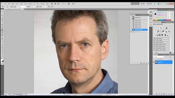Viewport: 175px width, 98px height.
Task: Open the Window menu
Action: (x=43, y=4)
